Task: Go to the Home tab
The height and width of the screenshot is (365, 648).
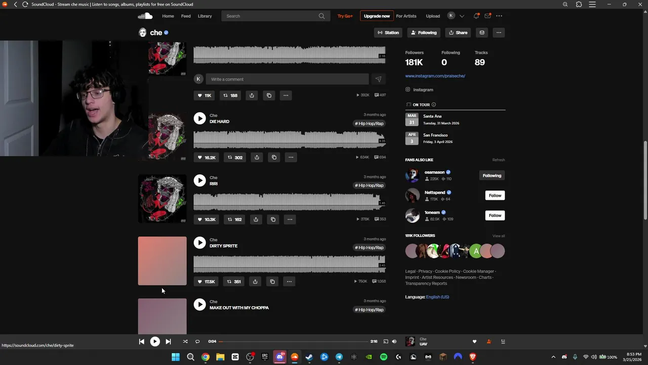Action: pos(168,16)
